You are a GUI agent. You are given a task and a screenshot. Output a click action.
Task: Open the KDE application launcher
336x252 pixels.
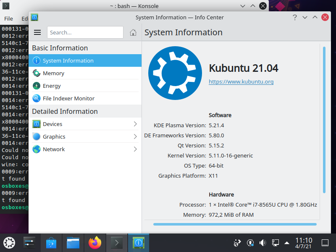(x=9, y=242)
